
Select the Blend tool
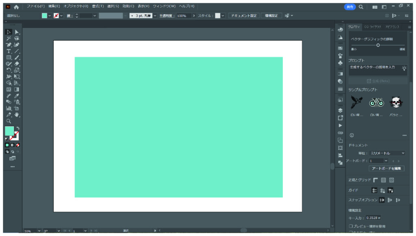click(9, 102)
